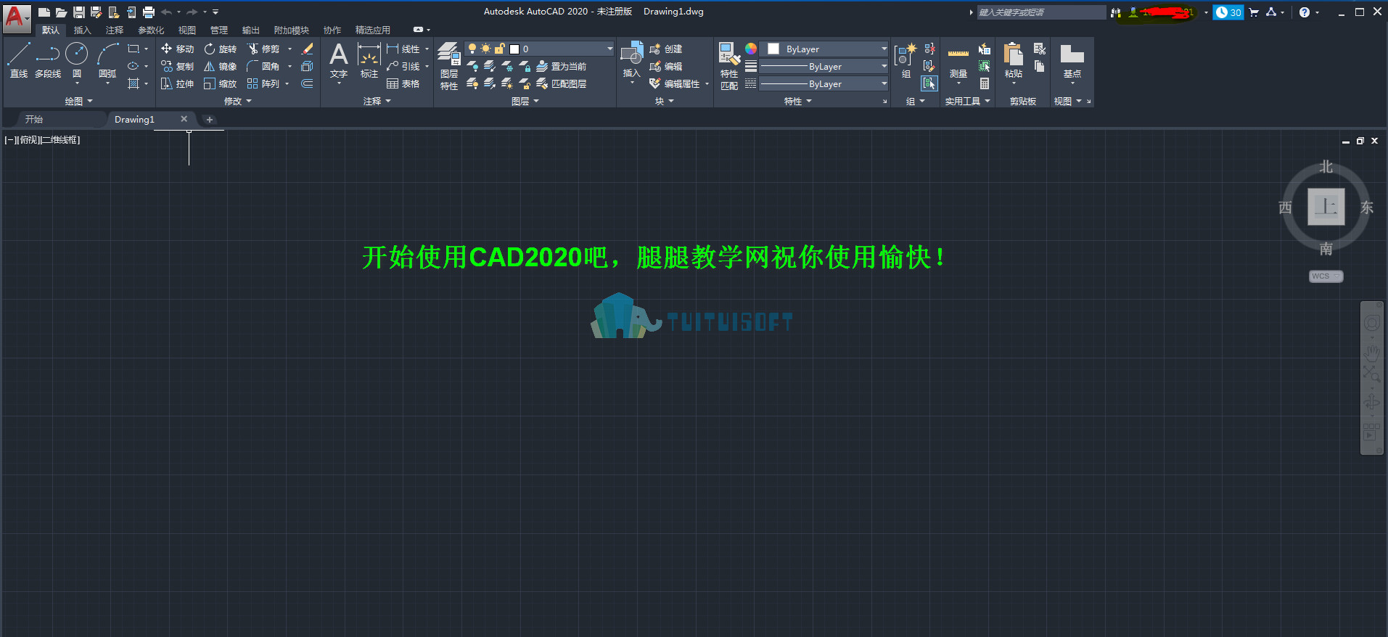Toggle the layer freeze sun icon

[x=485, y=49]
